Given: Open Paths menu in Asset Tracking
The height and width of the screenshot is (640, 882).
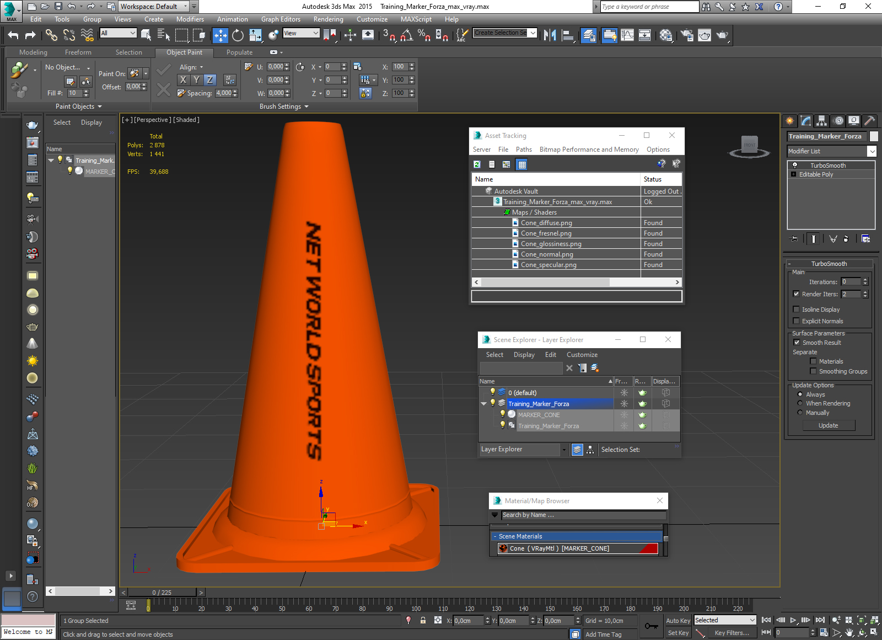Looking at the screenshot, I should (524, 150).
